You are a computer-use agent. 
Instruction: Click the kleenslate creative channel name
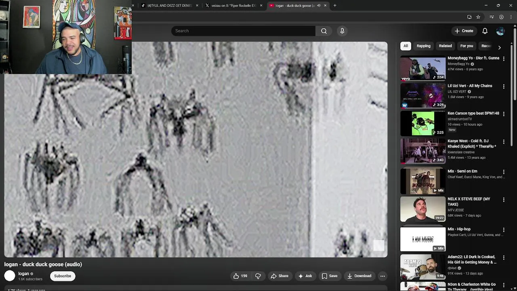click(461, 152)
